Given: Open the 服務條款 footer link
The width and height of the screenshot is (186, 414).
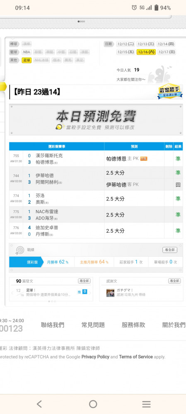Looking at the screenshot, I should tap(133, 325).
